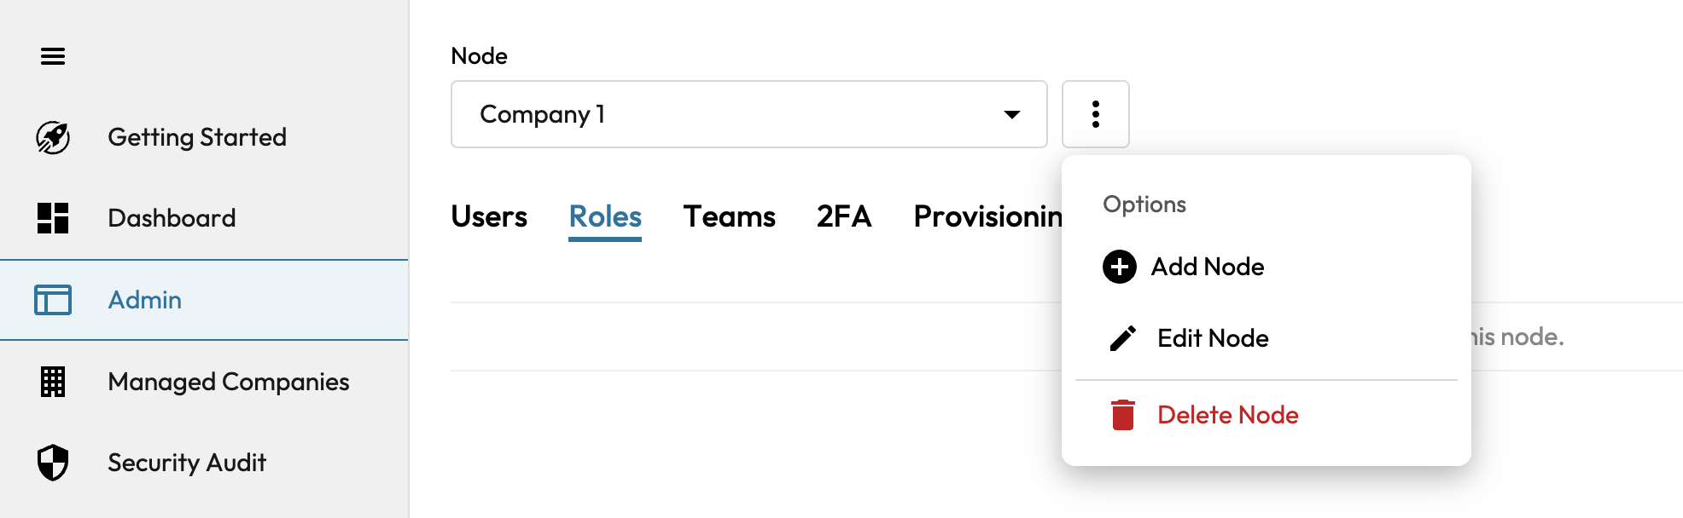Screen dimensions: 1683x518
Task: Click the Node dropdown arrow
Action: (x=1012, y=114)
